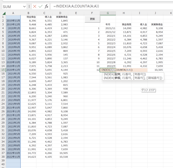Cancel formula entry with the red X
173x168 pixels.
[x=35, y=7]
